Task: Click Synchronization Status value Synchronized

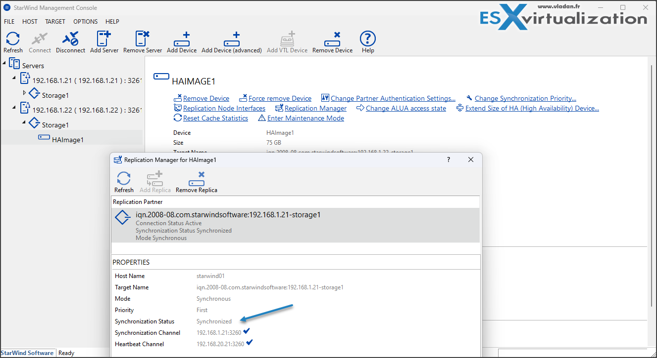Action: [x=214, y=321]
